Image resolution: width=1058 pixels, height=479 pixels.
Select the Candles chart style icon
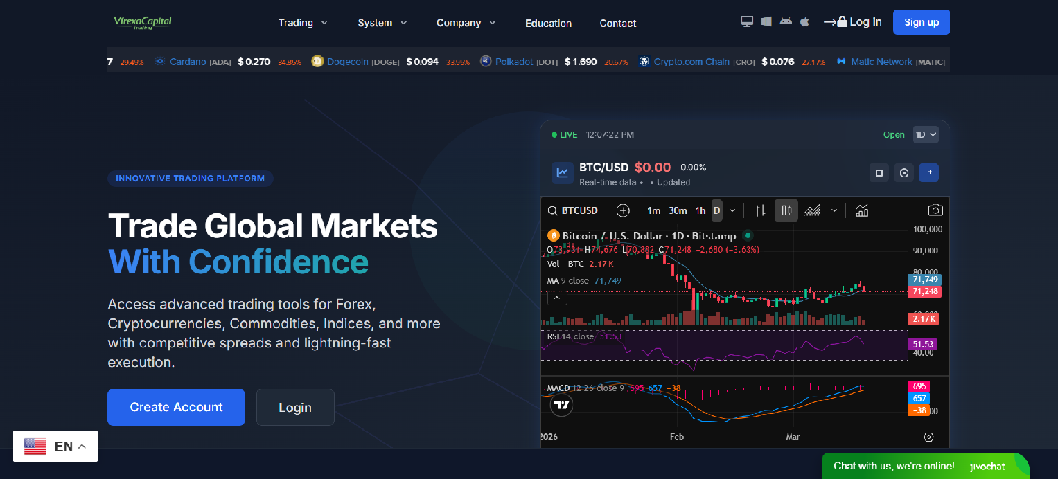[x=786, y=210]
